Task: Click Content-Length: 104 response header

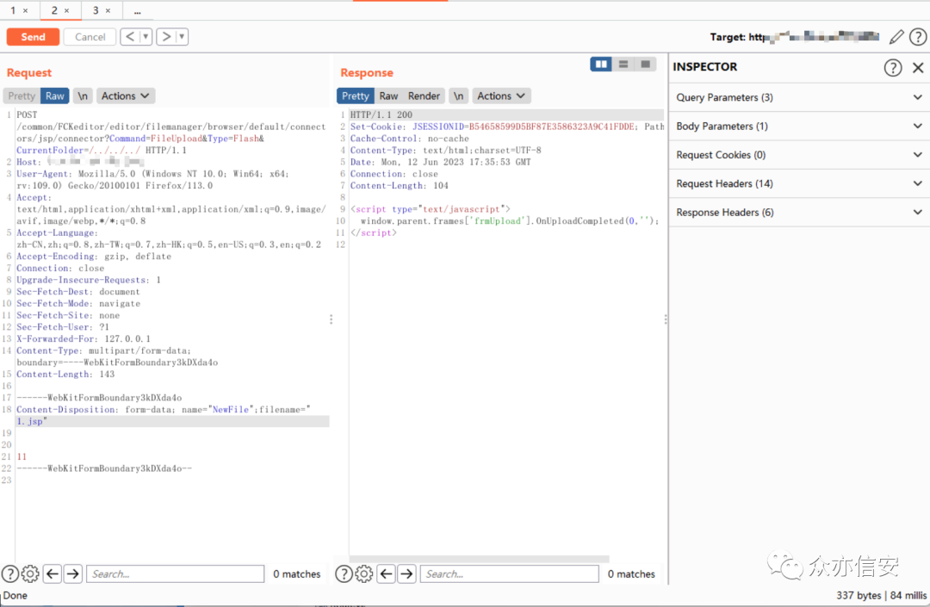Action: tap(400, 185)
